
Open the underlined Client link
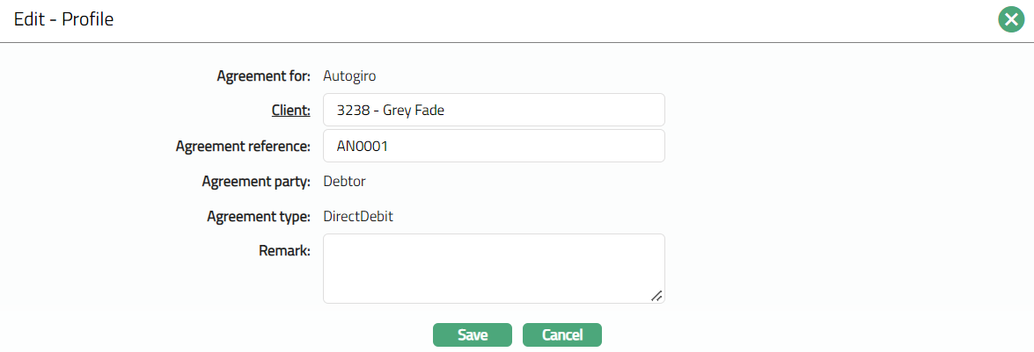[290, 111]
